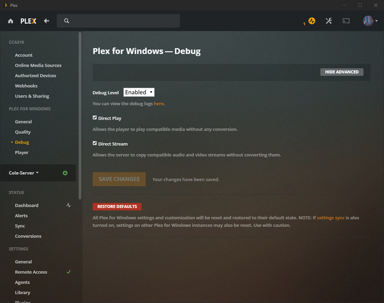Image resolution: width=384 pixels, height=303 pixels.
Task: Open Quality settings
Action: tap(23, 132)
